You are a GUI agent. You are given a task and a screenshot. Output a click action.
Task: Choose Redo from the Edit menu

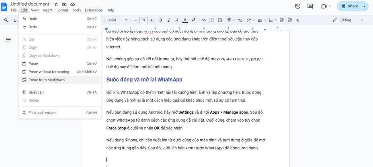[x=60, y=27]
